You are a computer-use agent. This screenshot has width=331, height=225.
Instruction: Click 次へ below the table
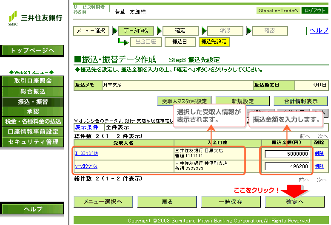click(322, 180)
